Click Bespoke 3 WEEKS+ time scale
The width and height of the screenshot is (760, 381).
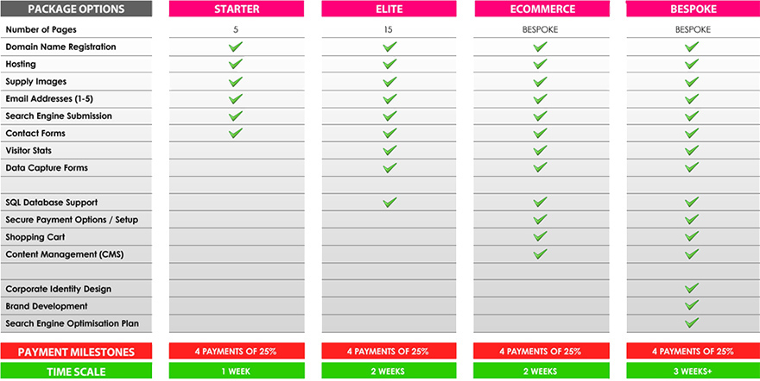[693, 372]
